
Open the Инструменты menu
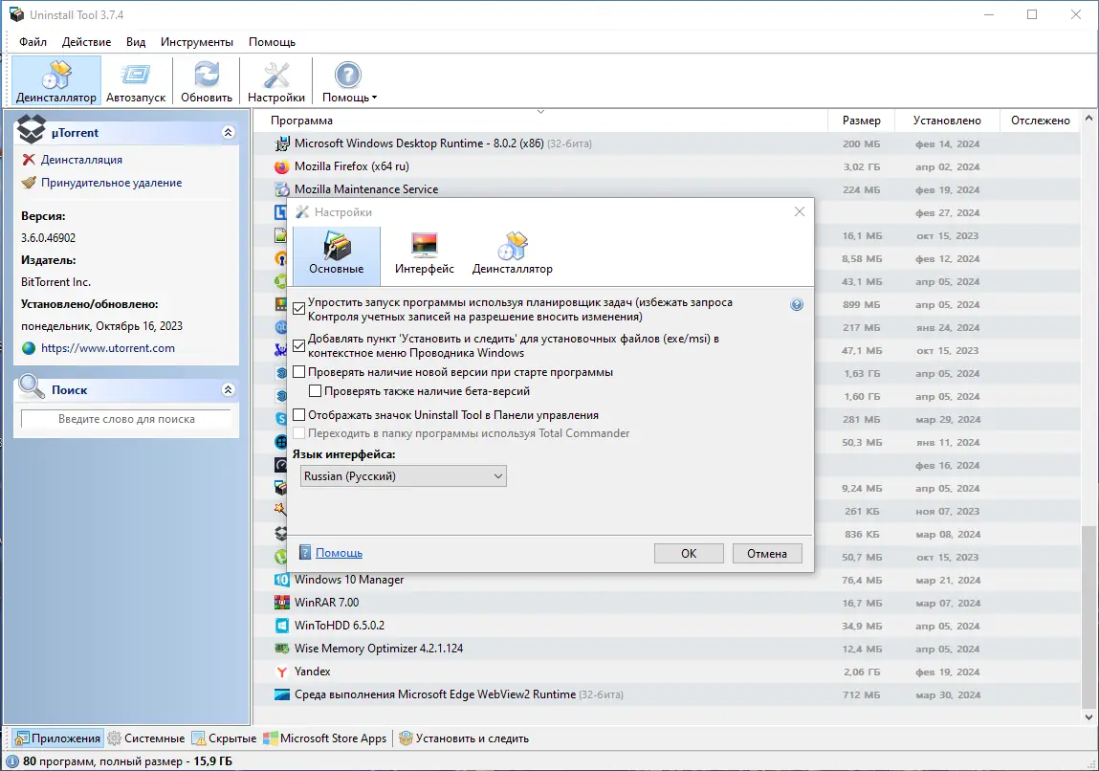tap(196, 41)
